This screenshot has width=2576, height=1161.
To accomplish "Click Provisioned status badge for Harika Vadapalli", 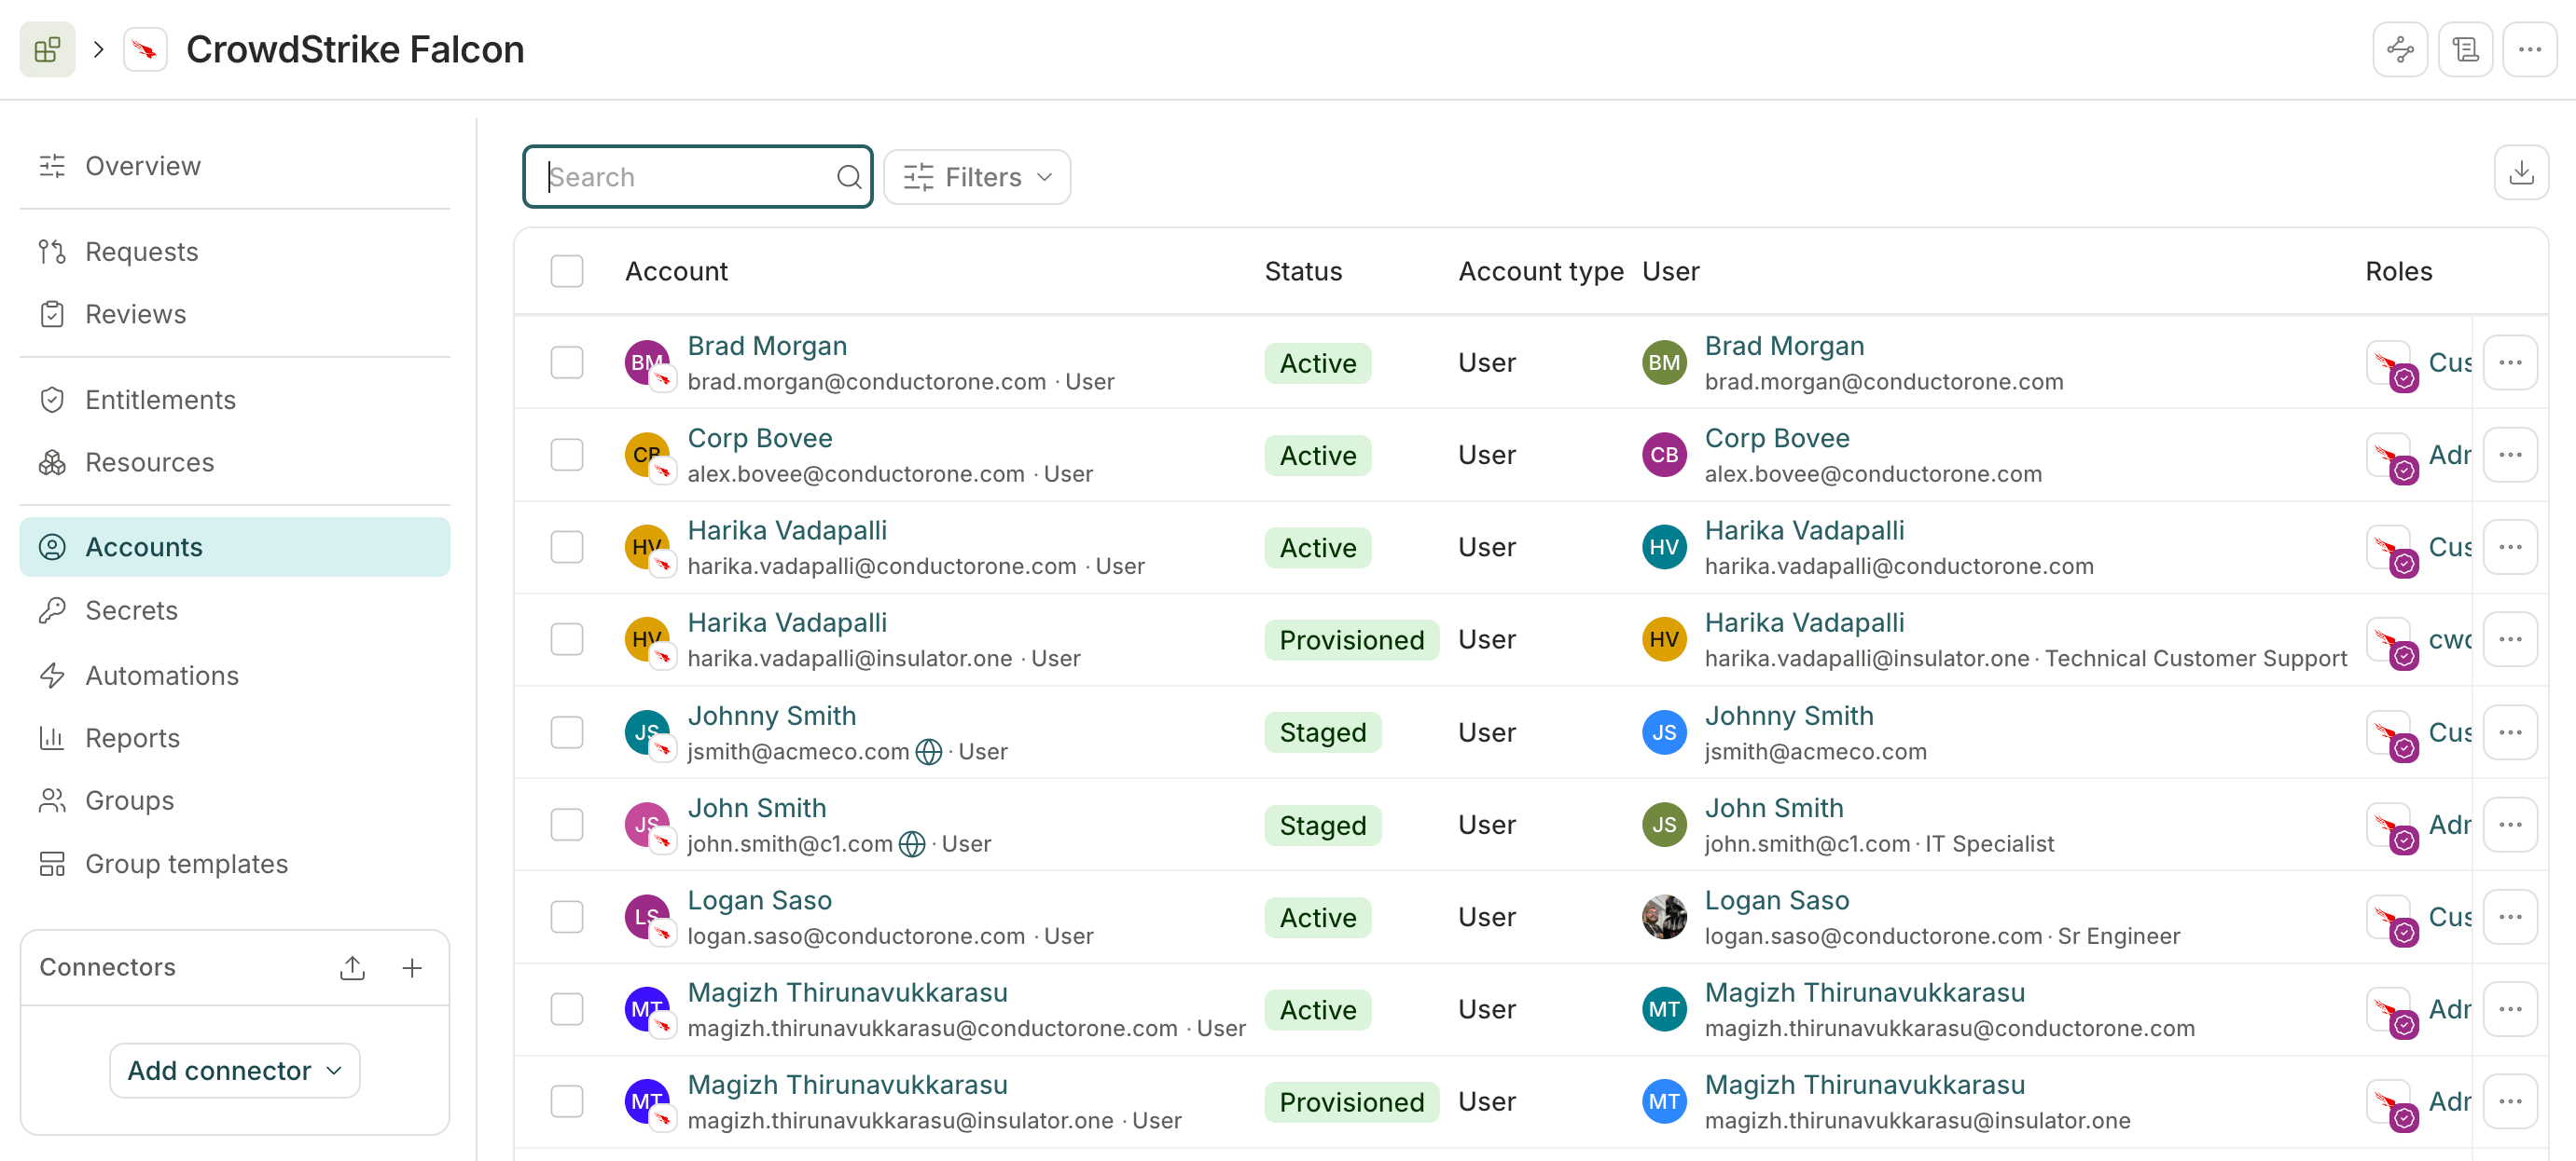I will pos(1351,640).
